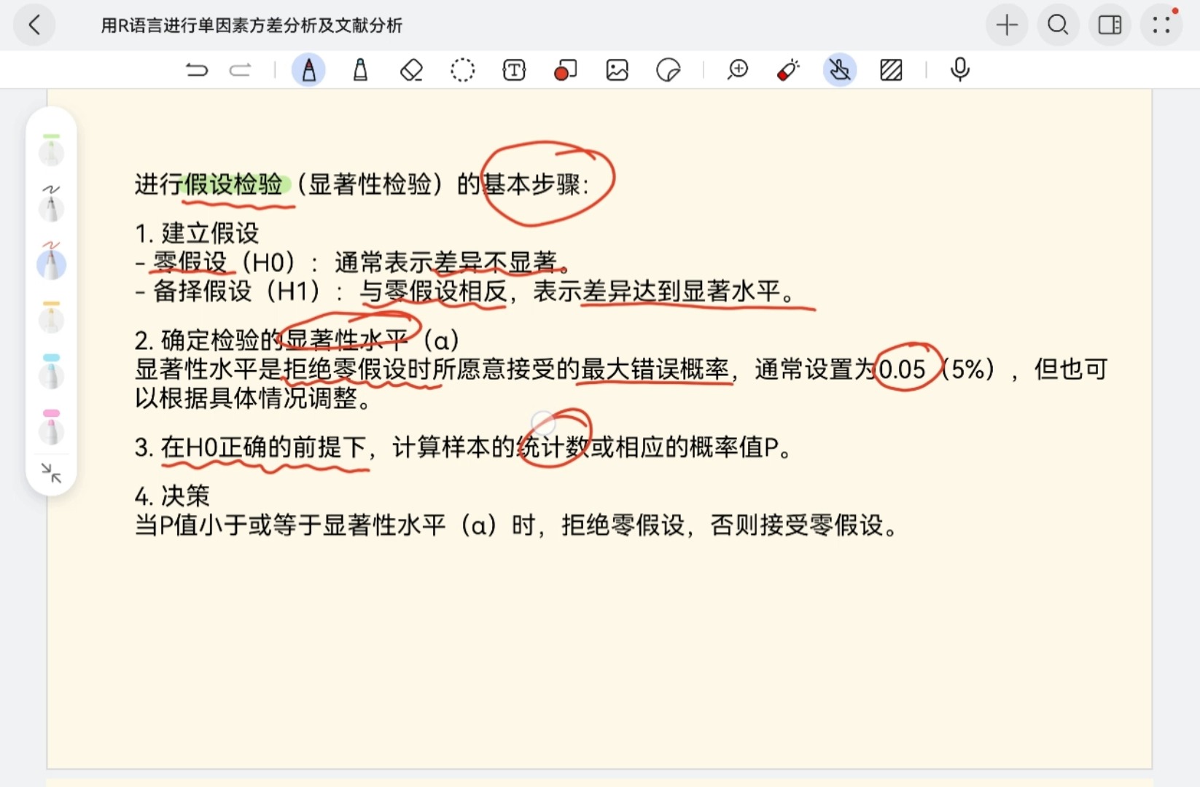Select the Eraser tool
Viewport: 1200px width, 787px height.
pyautogui.click(x=411, y=70)
